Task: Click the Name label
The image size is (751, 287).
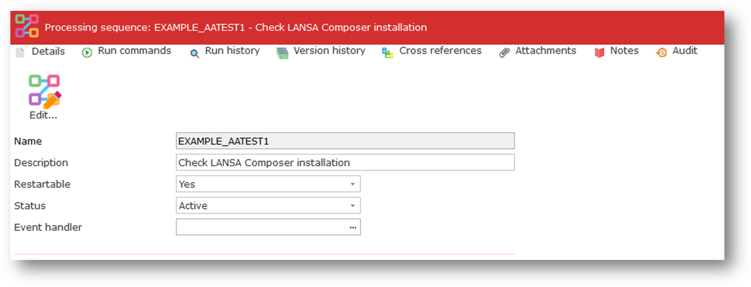Action: 28,141
